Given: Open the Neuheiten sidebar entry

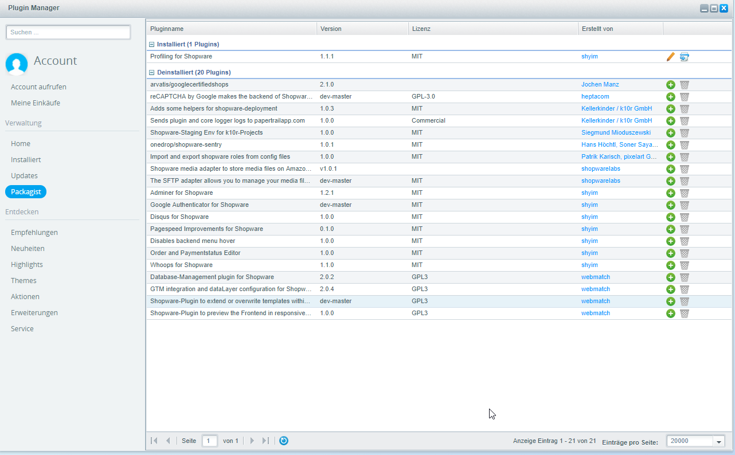Looking at the screenshot, I should pyautogui.click(x=28, y=249).
